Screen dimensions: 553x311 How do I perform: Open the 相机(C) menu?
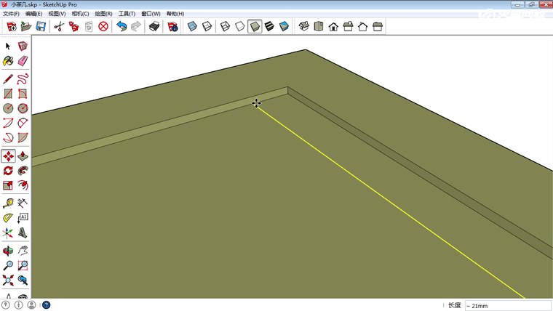[81, 14]
